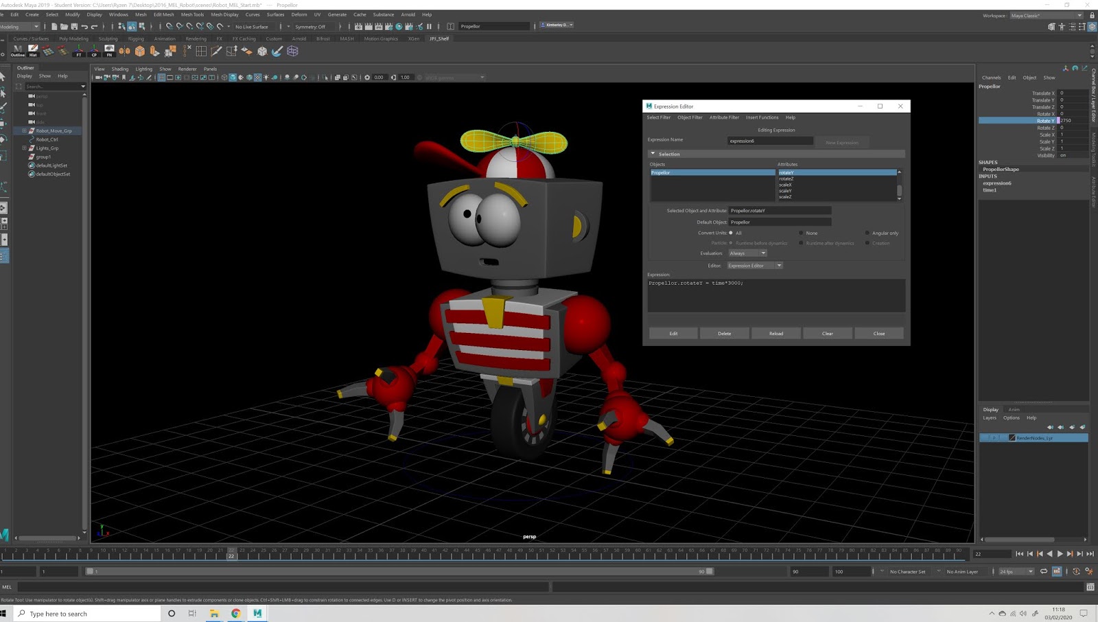Open the viewport Shading menu

120,69
